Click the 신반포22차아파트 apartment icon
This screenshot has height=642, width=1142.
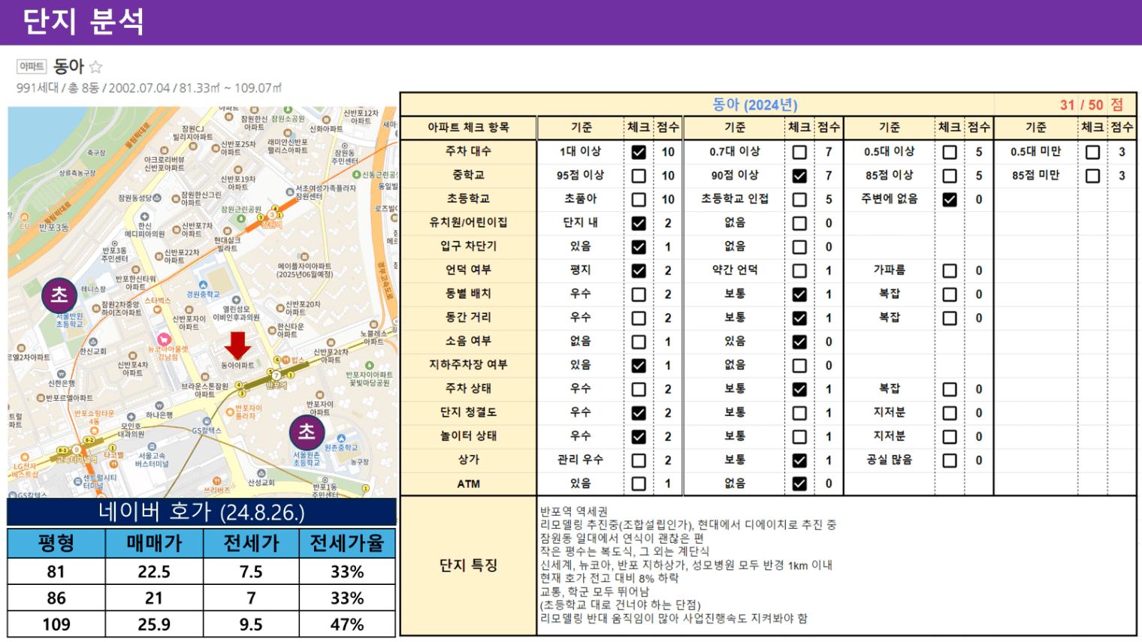pyautogui.click(x=159, y=257)
